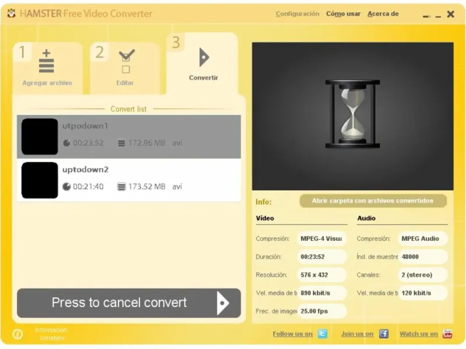Select the utpodown1 file name
This screenshot has height=349, width=466.
[85, 126]
